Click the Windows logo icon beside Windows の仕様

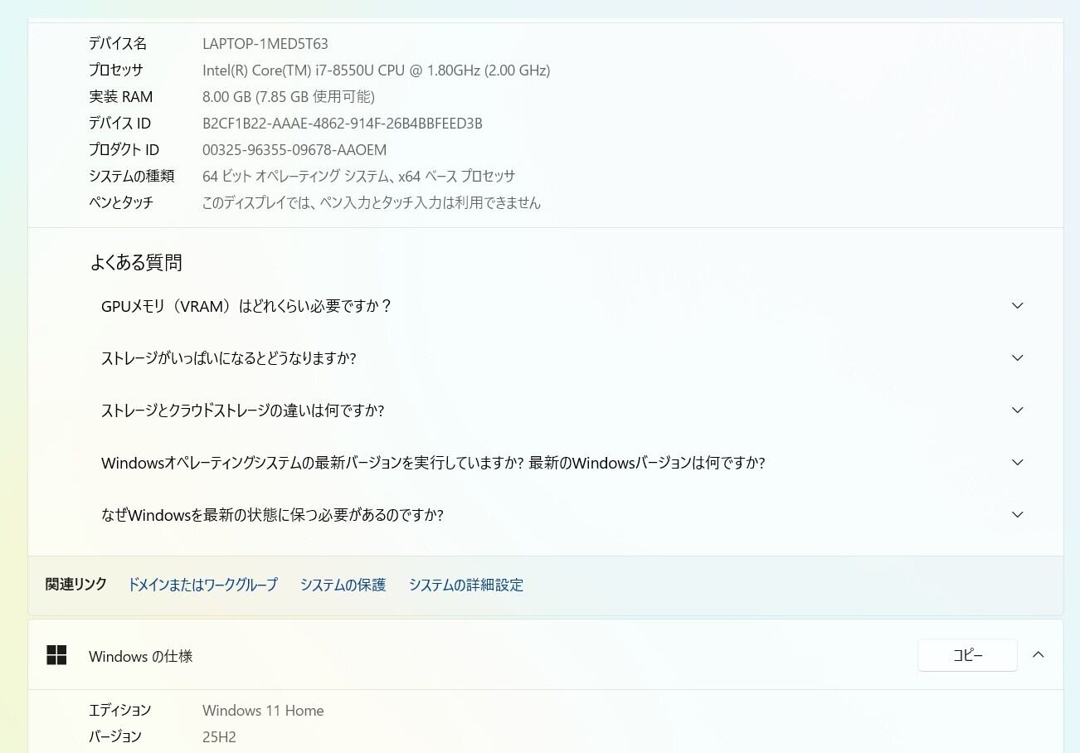[x=56, y=655]
